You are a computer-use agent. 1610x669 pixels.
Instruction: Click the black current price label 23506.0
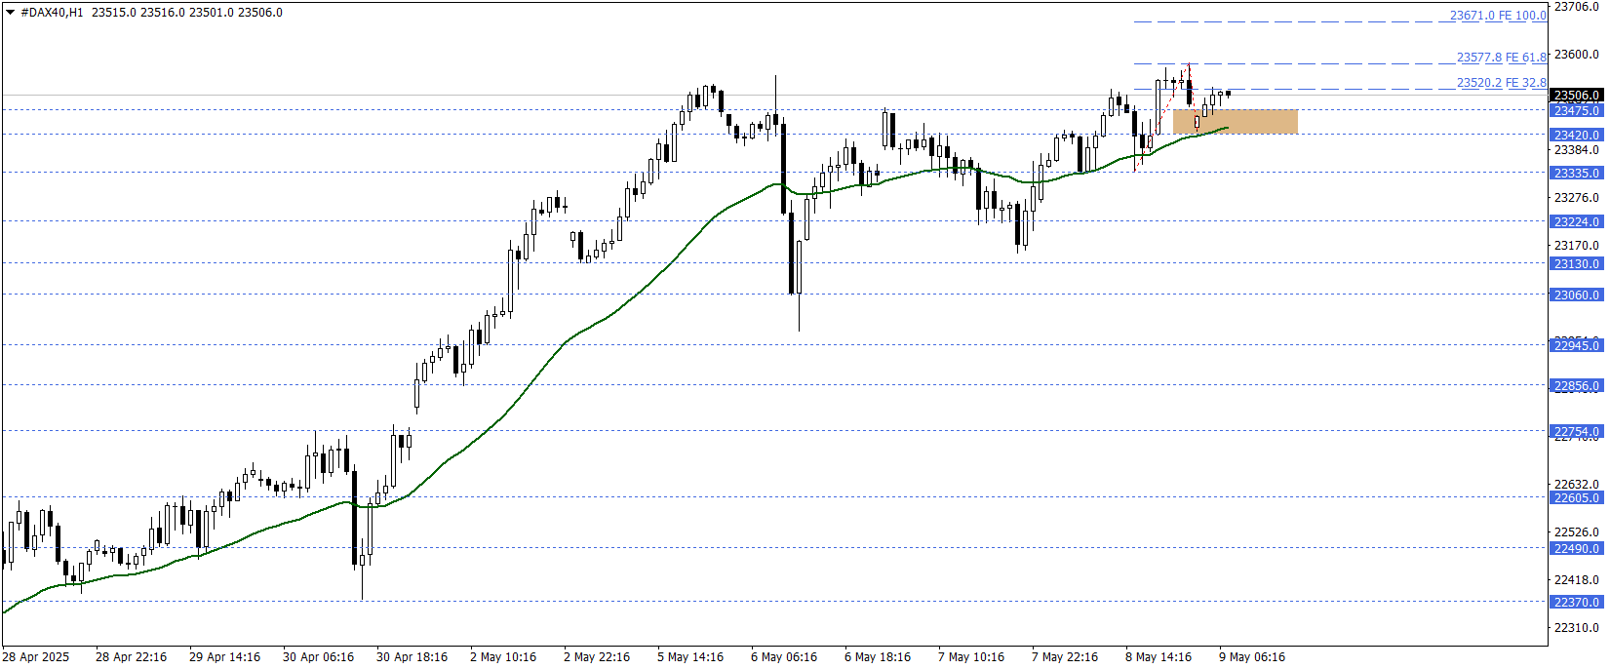(x=1576, y=96)
